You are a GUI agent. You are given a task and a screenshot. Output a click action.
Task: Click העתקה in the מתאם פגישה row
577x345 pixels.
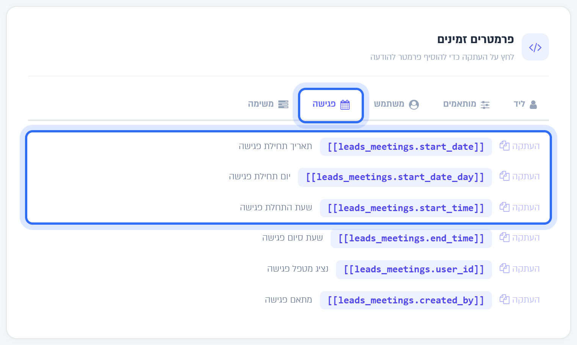[x=525, y=300]
